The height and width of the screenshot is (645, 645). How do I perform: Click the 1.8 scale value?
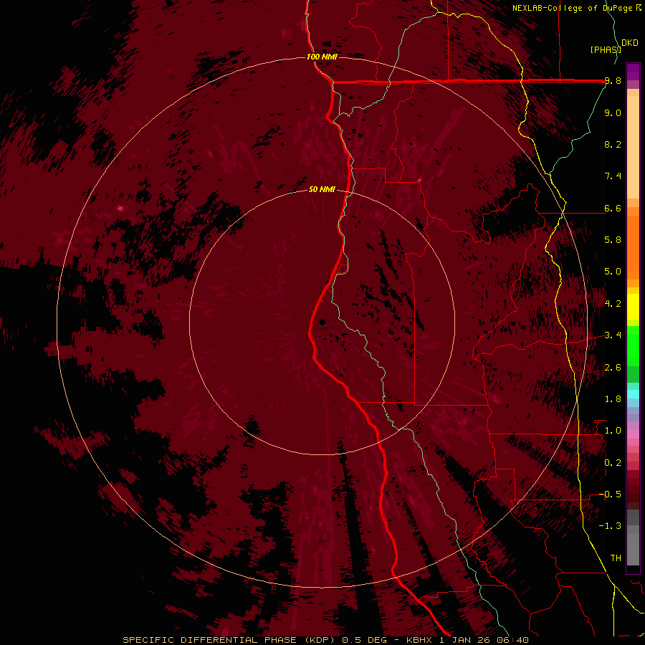click(613, 398)
